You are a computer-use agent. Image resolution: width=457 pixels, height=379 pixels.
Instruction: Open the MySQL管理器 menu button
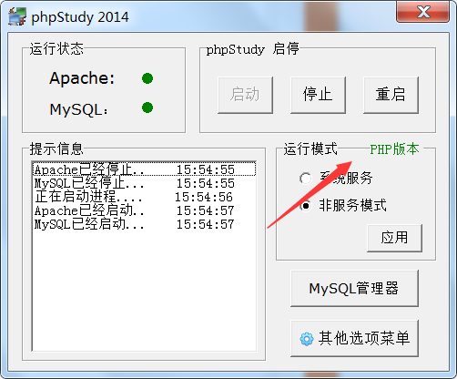pyautogui.click(x=354, y=288)
